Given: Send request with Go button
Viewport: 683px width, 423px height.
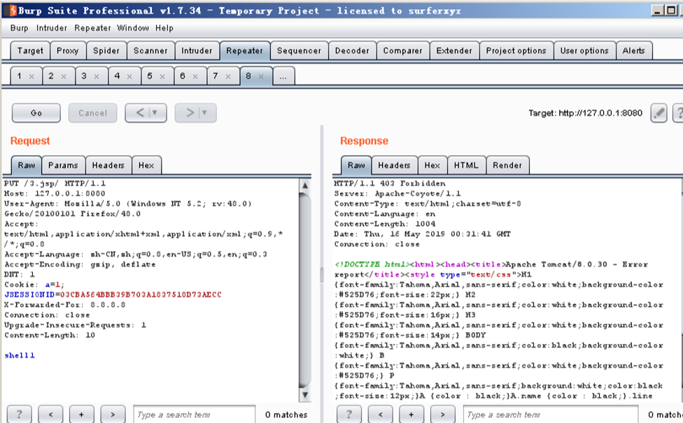Looking at the screenshot, I should click(x=36, y=113).
